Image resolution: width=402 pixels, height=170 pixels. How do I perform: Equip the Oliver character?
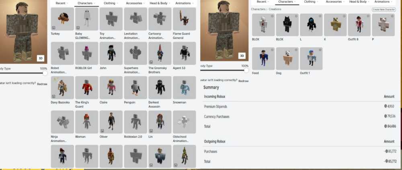[111, 122]
